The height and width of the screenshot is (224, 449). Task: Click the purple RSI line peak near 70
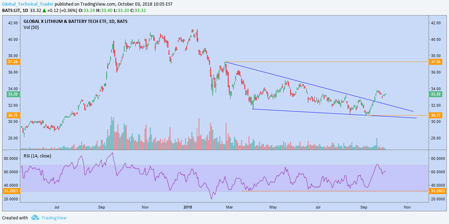click(377, 164)
